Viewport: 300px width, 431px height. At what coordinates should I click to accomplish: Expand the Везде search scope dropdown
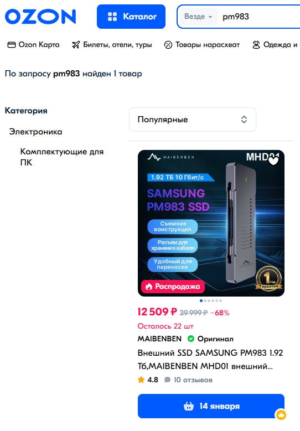coord(198,17)
